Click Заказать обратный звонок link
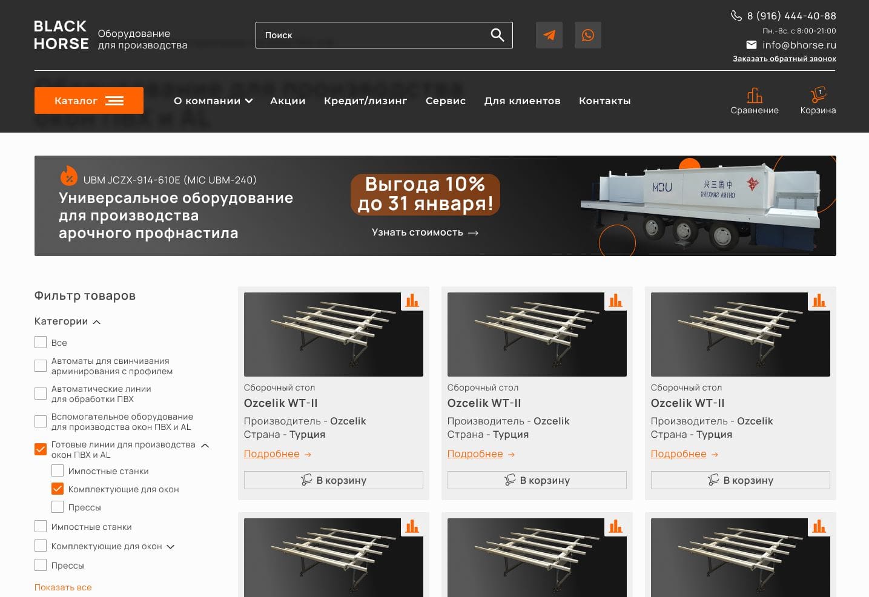869x597 pixels. click(785, 59)
